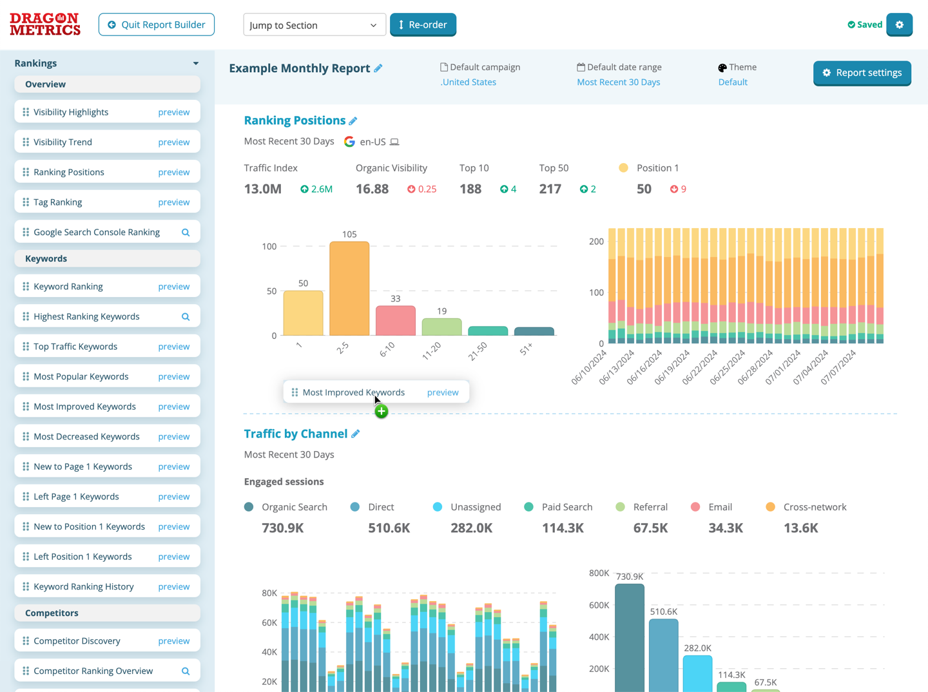
Task: Preview the Most Popular Keywords widget
Action: point(174,376)
